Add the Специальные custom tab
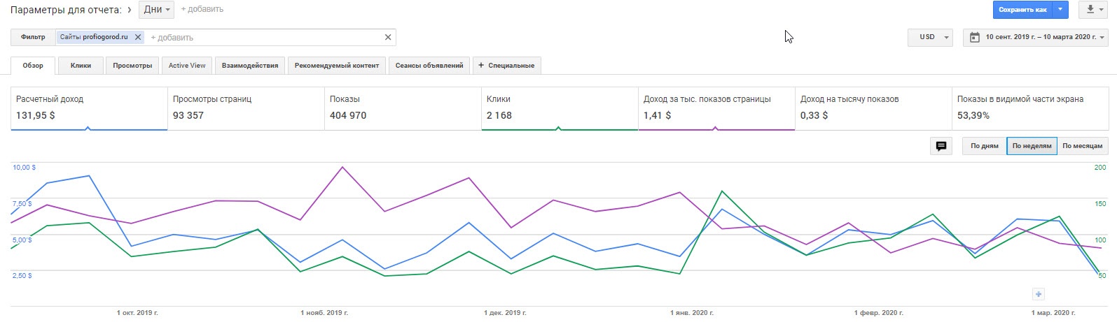Viewport: 1117px width, 322px height. [x=506, y=66]
